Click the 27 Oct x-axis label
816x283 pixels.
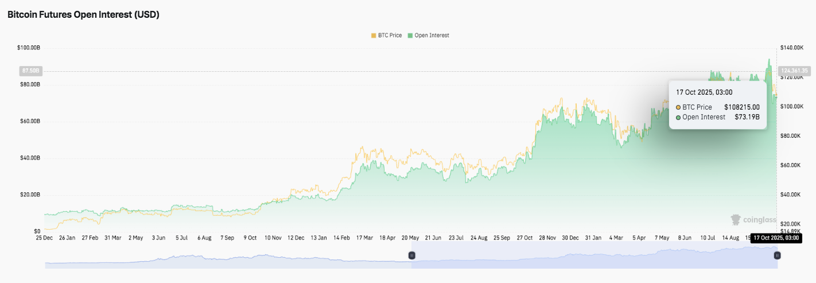pyautogui.click(x=525, y=237)
